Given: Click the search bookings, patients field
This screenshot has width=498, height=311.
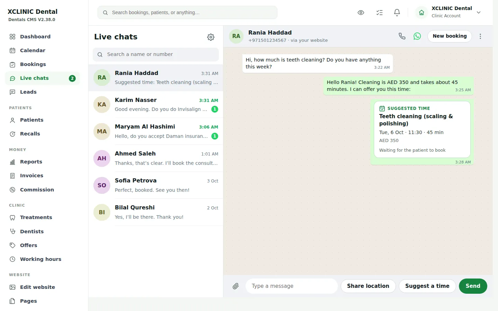Looking at the screenshot, I should (187, 12).
